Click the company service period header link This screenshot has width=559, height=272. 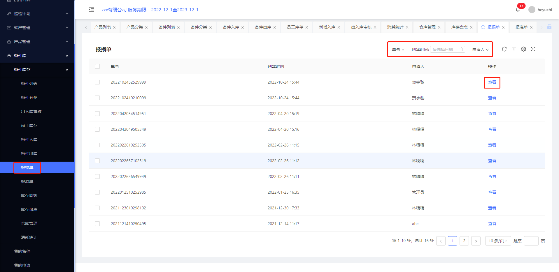tap(150, 10)
